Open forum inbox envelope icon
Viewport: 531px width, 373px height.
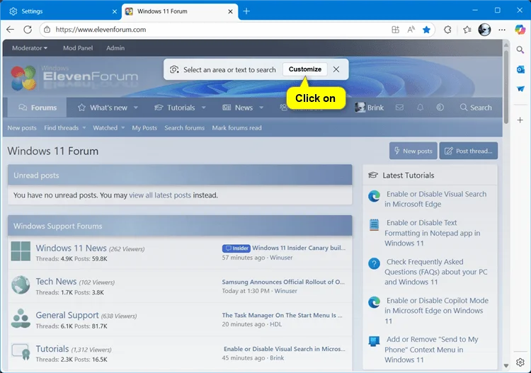coord(399,108)
